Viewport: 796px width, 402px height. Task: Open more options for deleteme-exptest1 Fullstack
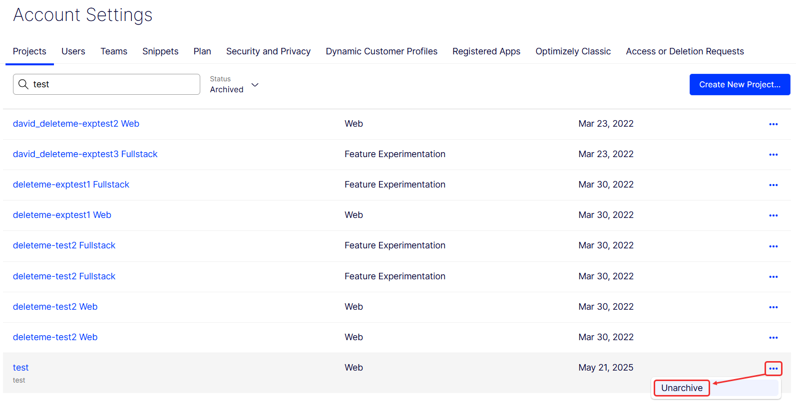773,185
